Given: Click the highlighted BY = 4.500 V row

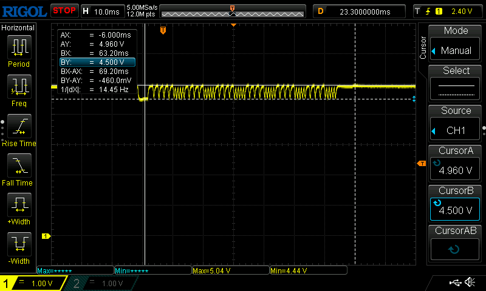Looking at the screenshot, I should [97, 62].
